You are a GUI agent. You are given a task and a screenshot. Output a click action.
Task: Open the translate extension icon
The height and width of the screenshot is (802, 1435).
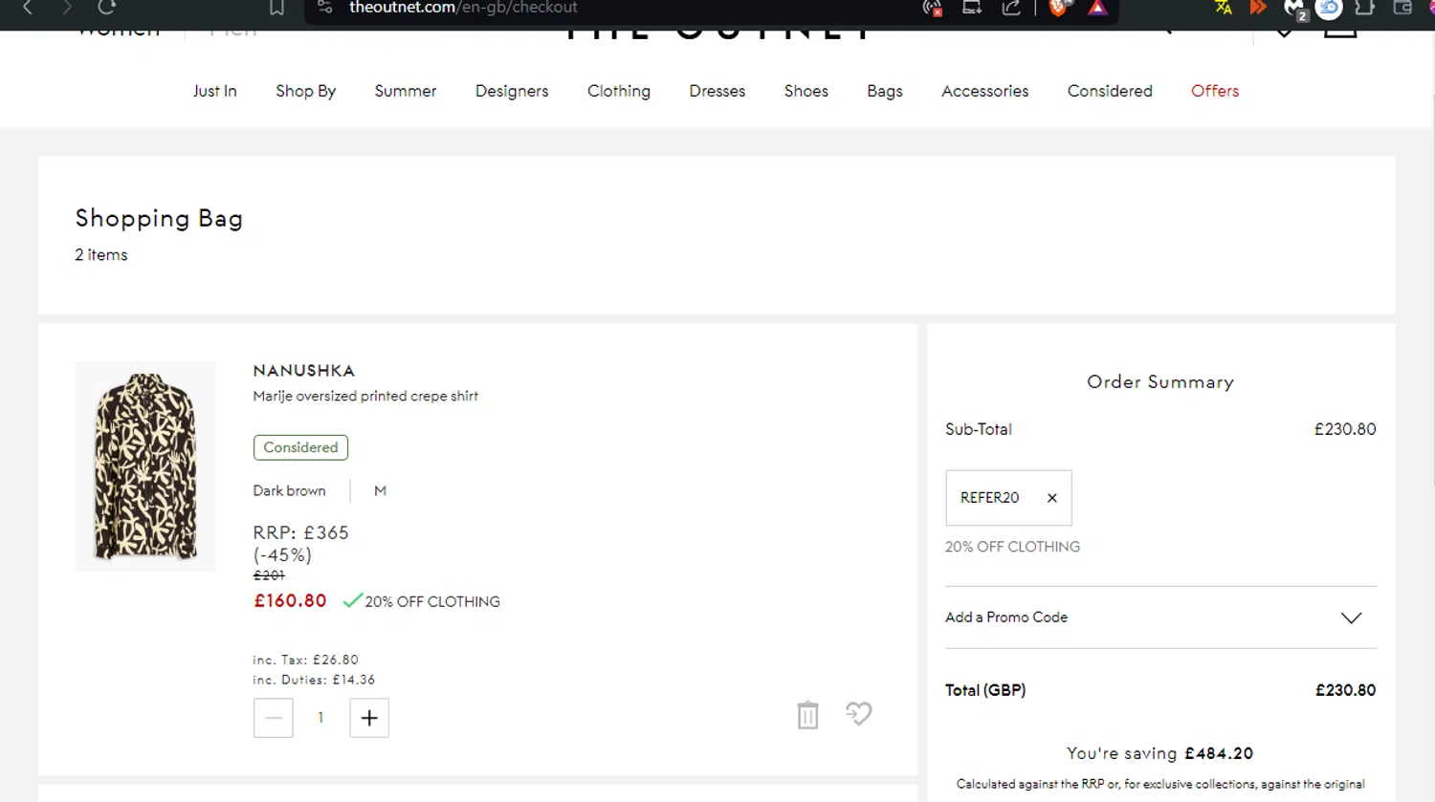1223,8
